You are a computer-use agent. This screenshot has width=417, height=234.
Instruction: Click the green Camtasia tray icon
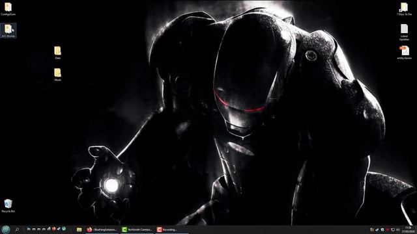[382, 229]
